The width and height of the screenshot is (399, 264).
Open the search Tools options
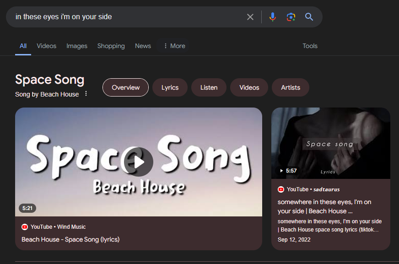tap(310, 46)
